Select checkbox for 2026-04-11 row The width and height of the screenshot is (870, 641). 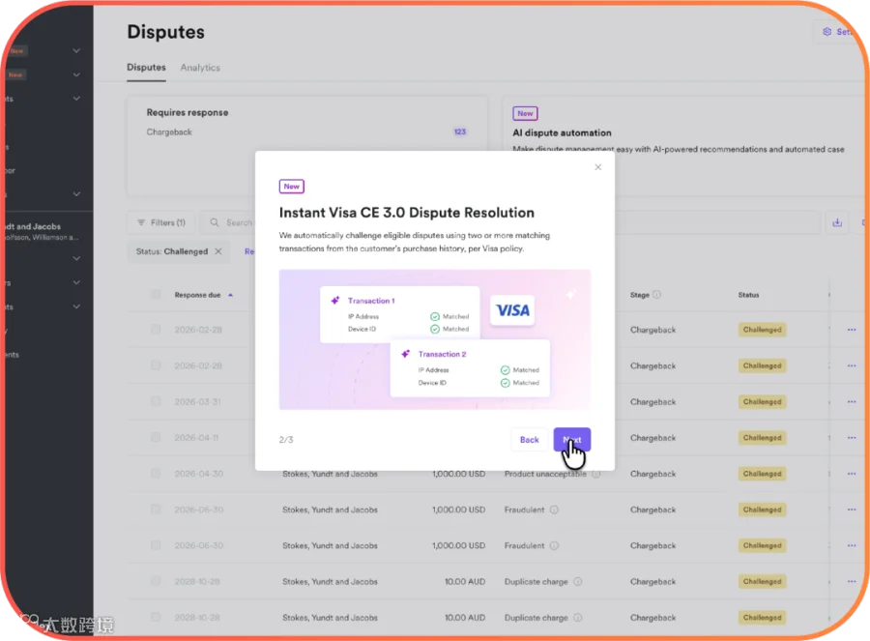[156, 437]
